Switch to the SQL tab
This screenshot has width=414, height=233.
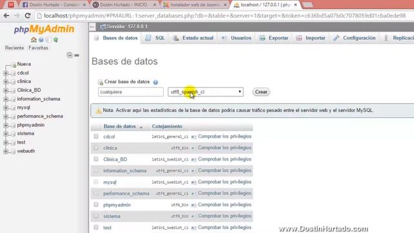pyautogui.click(x=155, y=38)
